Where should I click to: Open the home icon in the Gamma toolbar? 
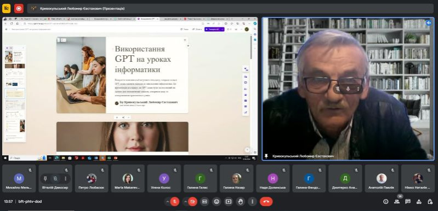(x=7, y=29)
